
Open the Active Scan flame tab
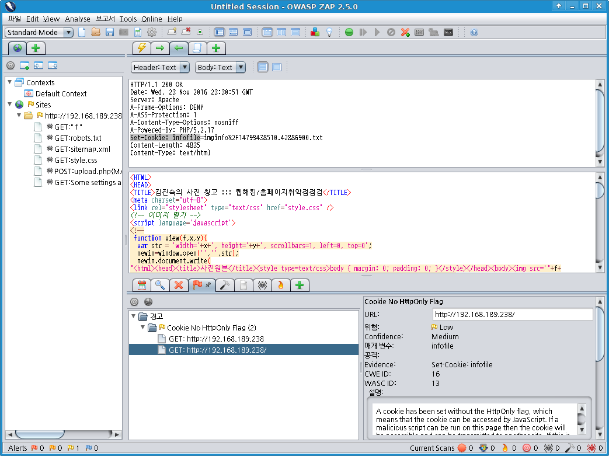click(281, 286)
